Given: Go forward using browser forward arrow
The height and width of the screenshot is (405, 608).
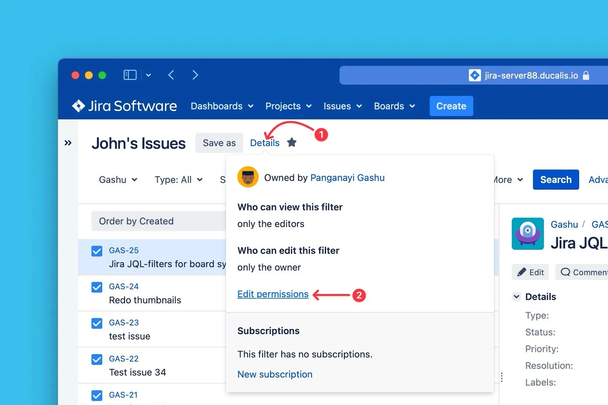Looking at the screenshot, I should 195,75.
